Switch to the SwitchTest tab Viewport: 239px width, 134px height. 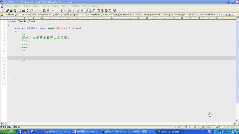113,15
